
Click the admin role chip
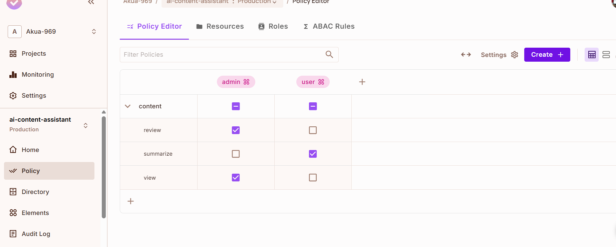pos(236,82)
